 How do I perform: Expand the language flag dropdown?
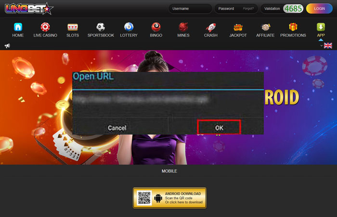[x=327, y=46]
